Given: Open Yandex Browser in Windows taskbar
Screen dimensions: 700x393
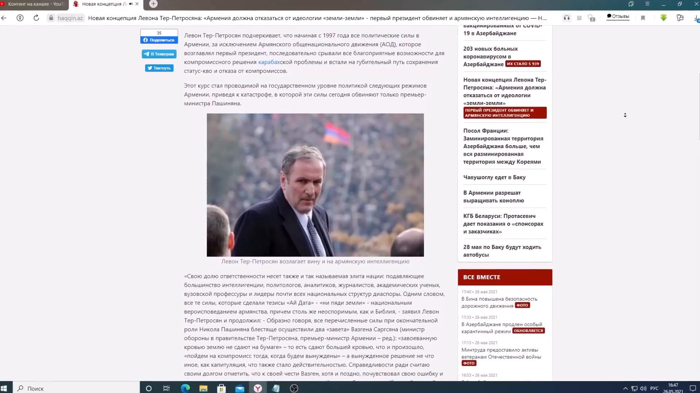Looking at the screenshot, I should 258,388.
